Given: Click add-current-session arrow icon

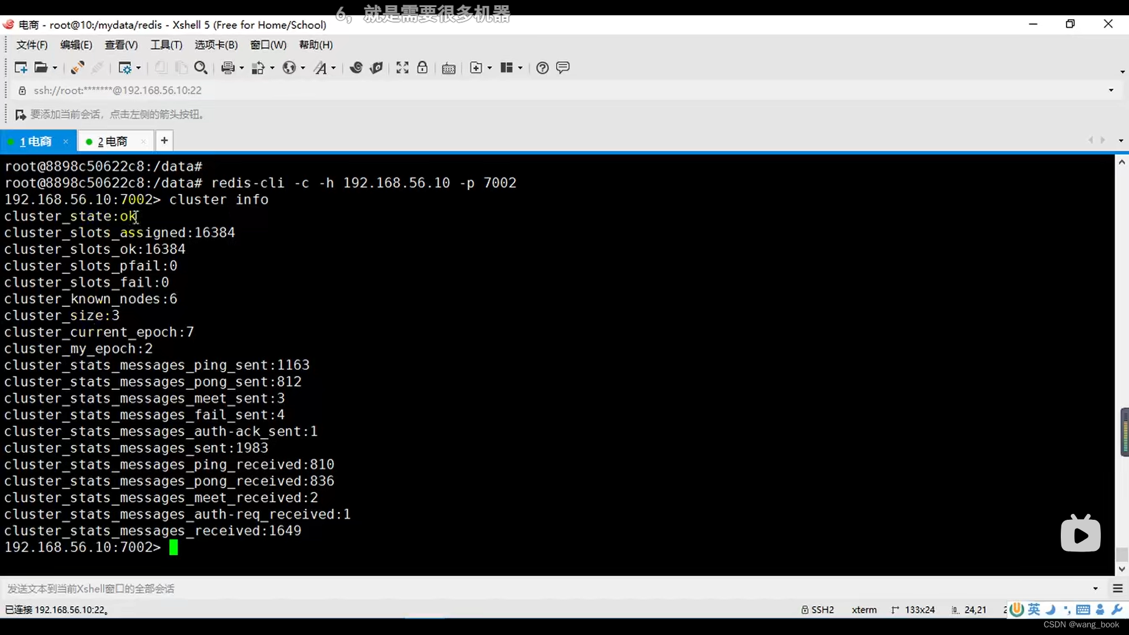Looking at the screenshot, I should coord(21,114).
